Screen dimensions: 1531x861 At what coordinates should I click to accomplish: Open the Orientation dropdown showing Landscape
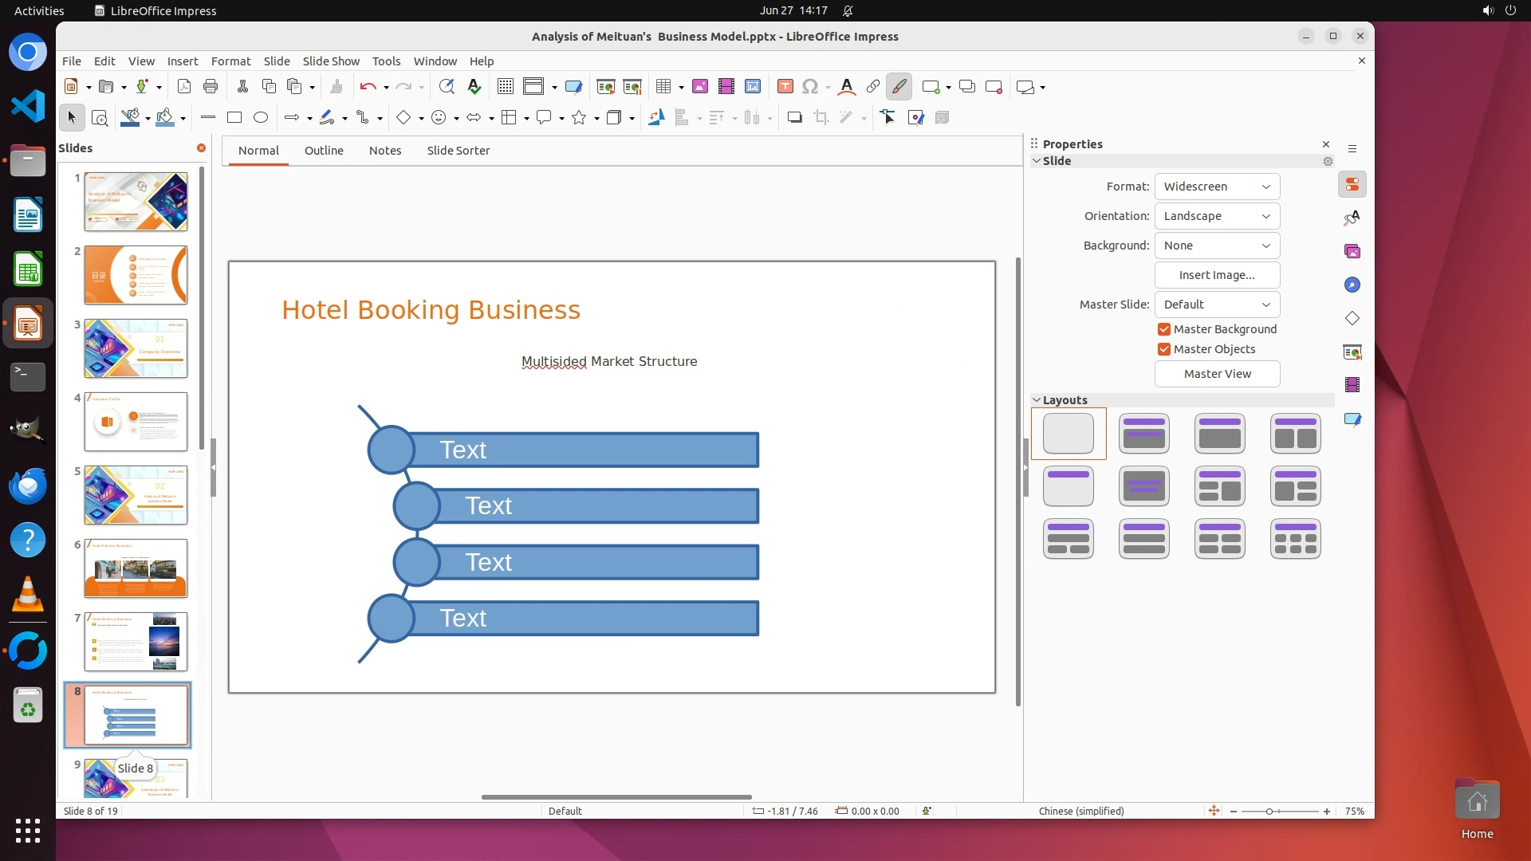click(1217, 216)
